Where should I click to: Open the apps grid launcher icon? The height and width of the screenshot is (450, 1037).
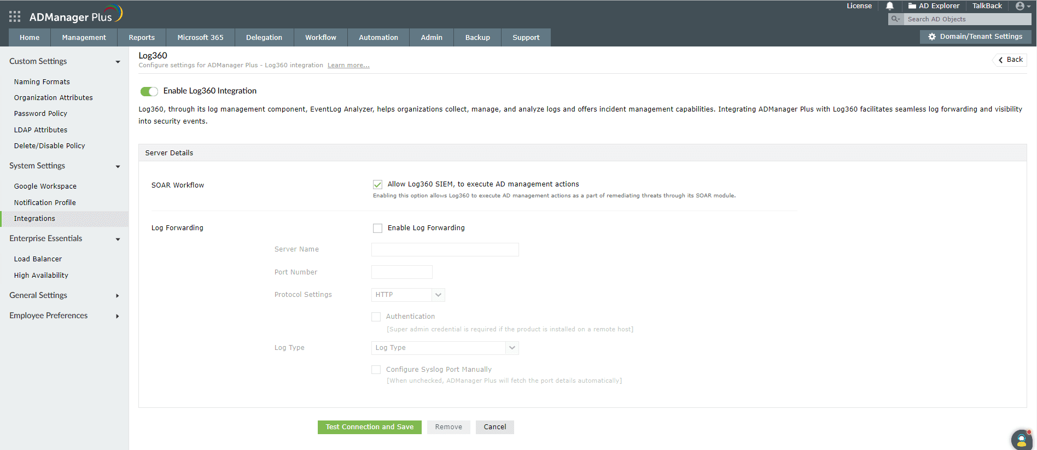tap(15, 16)
